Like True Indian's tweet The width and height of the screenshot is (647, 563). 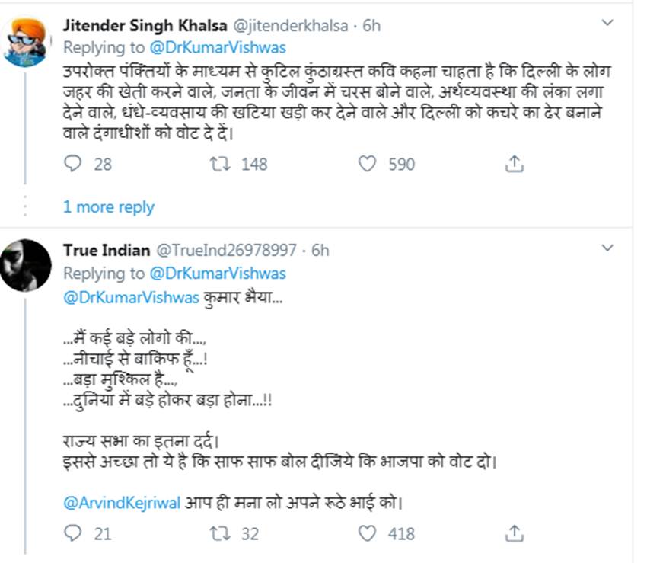point(367,534)
